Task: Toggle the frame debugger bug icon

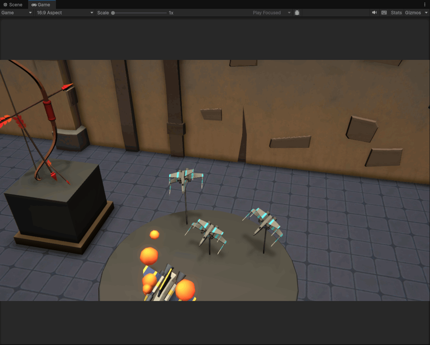Action: pyautogui.click(x=297, y=13)
